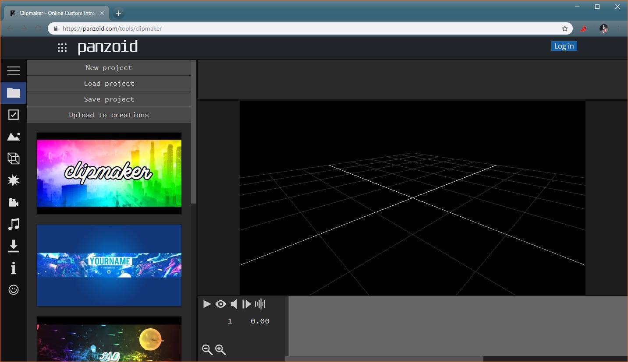Click New project
The height and width of the screenshot is (362, 628).
pyautogui.click(x=109, y=67)
